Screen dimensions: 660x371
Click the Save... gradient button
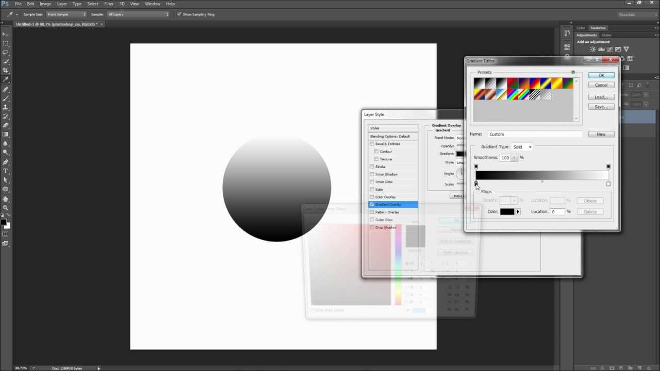tap(601, 107)
